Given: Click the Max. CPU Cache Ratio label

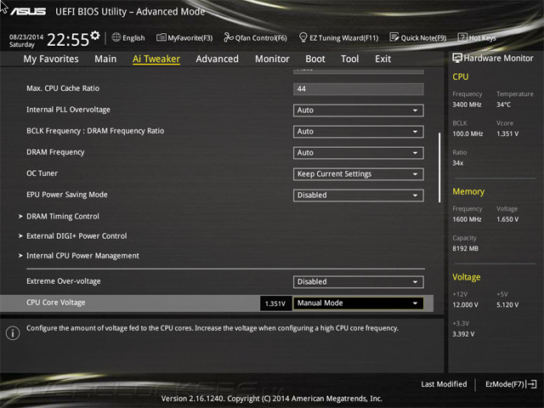Looking at the screenshot, I should click(63, 88).
